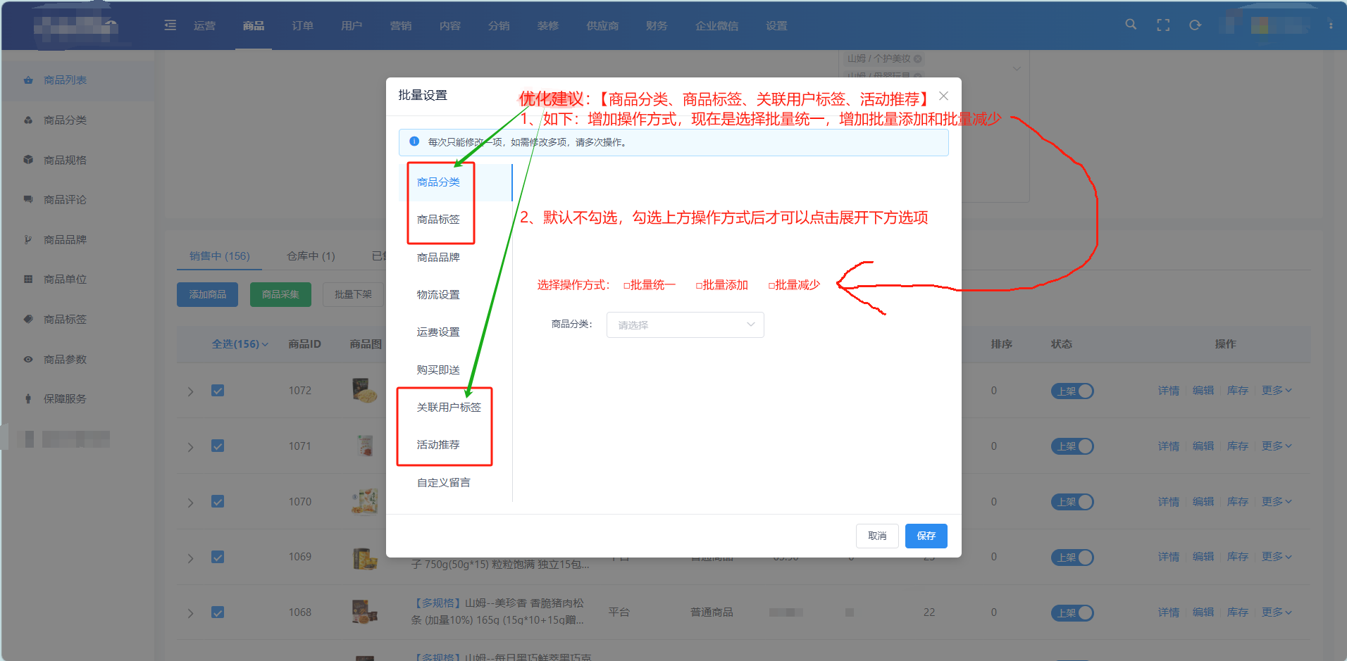This screenshot has height=661, width=1347.
Task: Open 更多 menu for product 1068
Action: point(1276,612)
